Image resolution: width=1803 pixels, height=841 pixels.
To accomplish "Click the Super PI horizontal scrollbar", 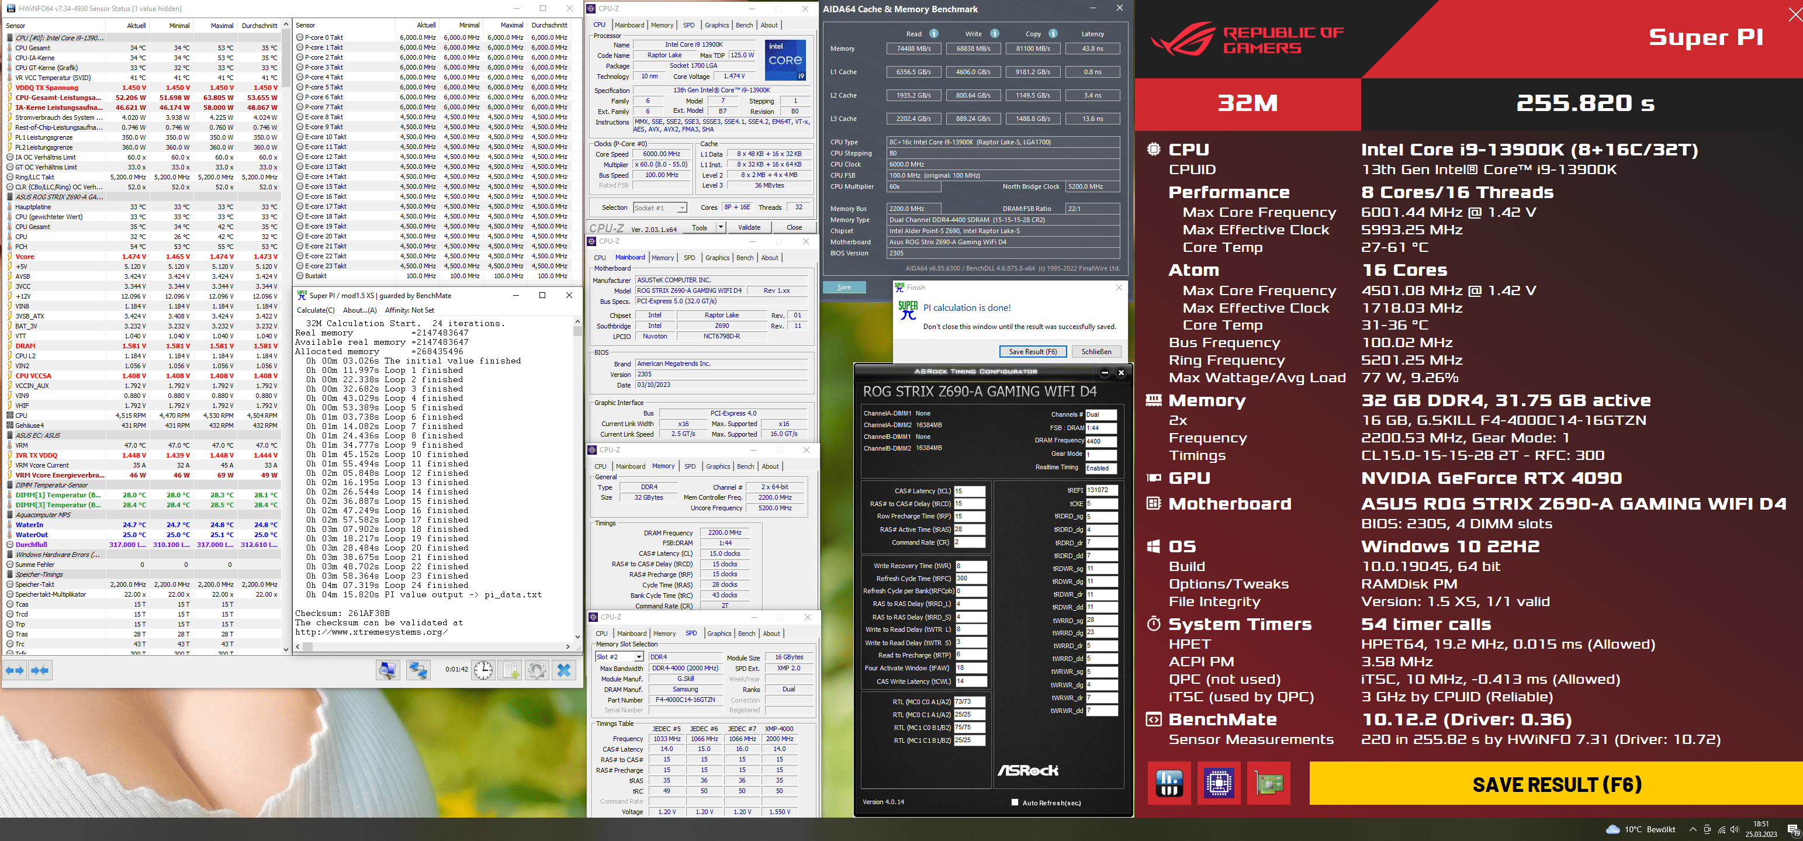I will (434, 646).
